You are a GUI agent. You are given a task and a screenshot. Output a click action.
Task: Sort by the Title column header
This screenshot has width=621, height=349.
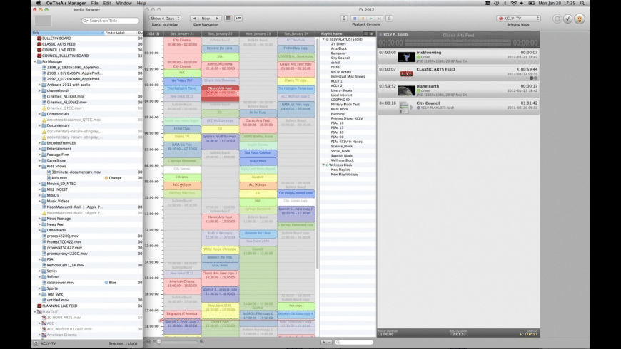point(68,33)
